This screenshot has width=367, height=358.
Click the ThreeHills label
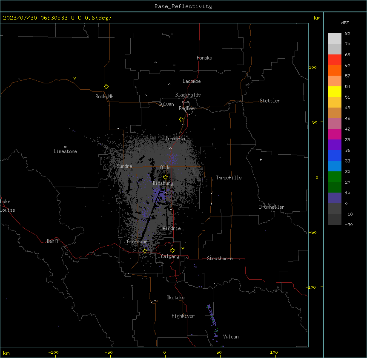(229, 178)
